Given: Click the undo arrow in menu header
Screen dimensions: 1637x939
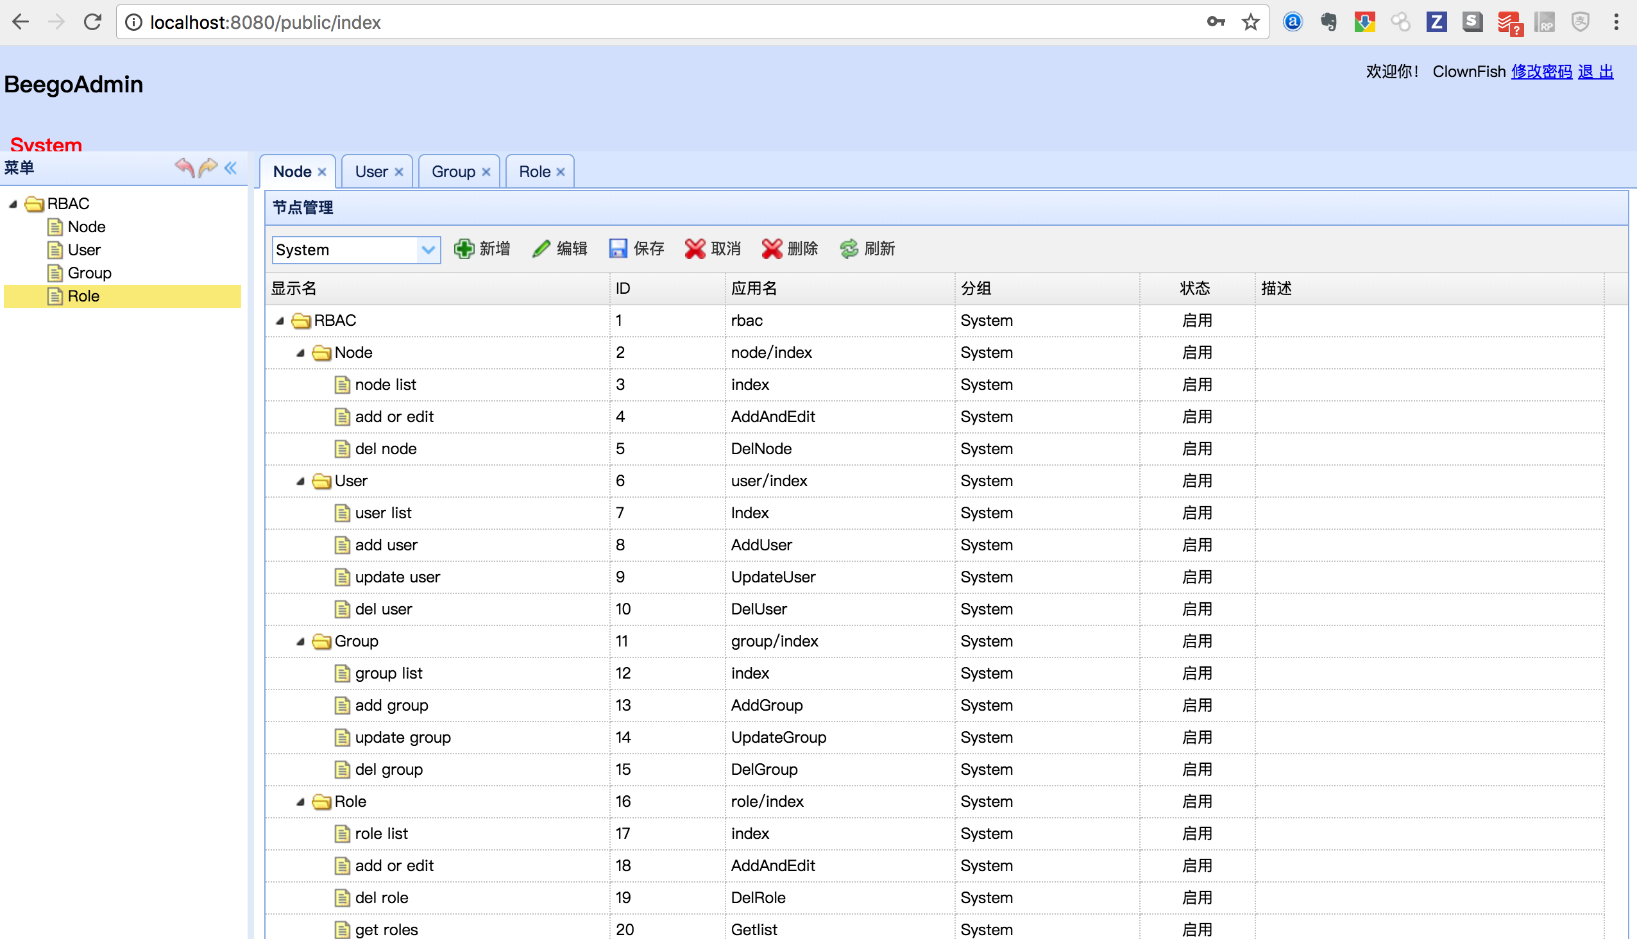Looking at the screenshot, I should [185, 167].
